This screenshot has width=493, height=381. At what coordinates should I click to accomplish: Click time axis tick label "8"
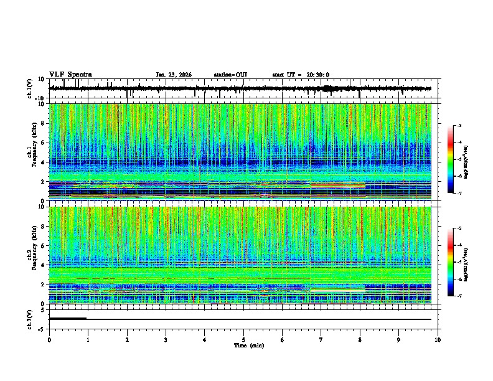coord(360,340)
